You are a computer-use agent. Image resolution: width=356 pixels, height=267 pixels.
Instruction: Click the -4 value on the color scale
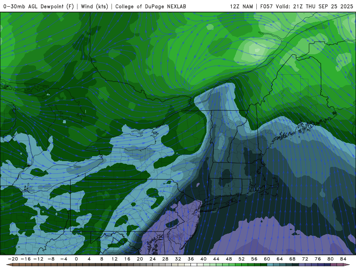[64, 259]
